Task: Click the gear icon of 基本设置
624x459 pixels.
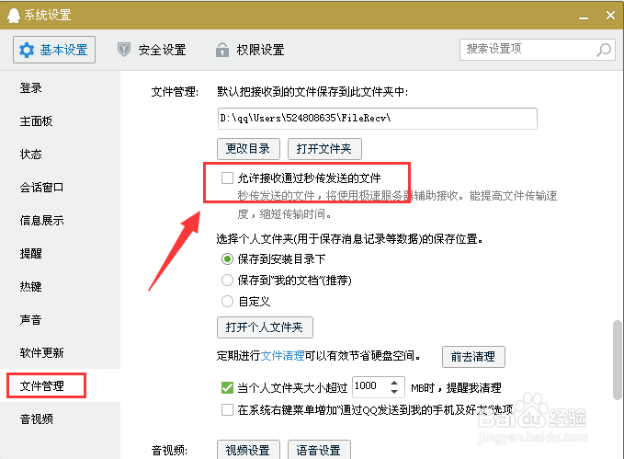Action: pos(27,51)
